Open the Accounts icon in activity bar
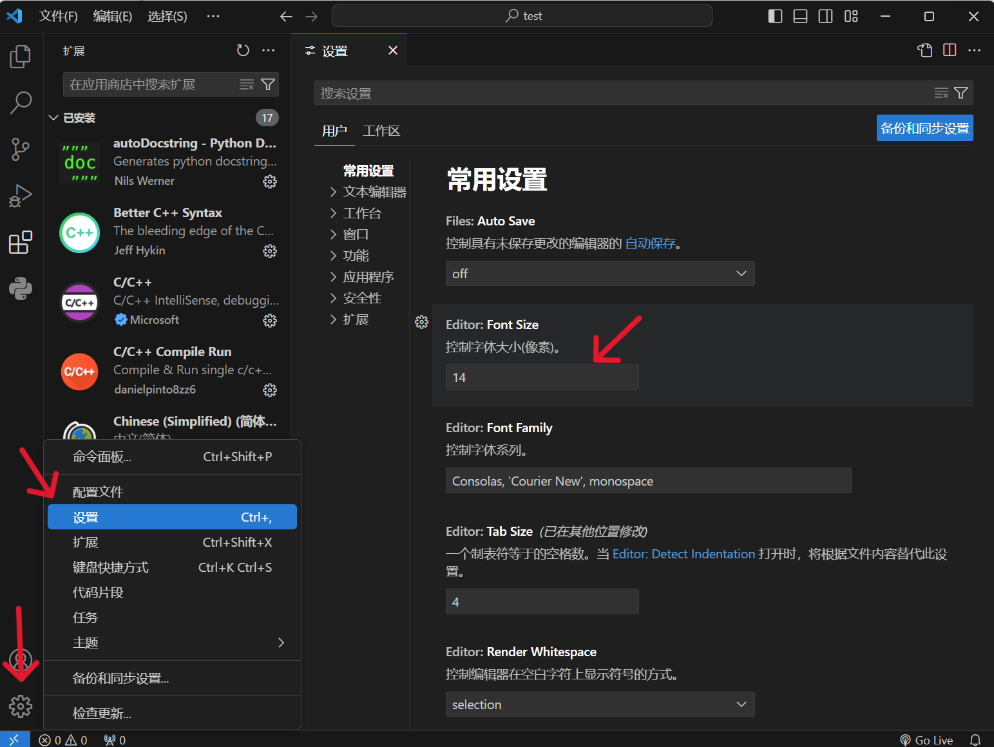994x747 pixels. (21, 660)
